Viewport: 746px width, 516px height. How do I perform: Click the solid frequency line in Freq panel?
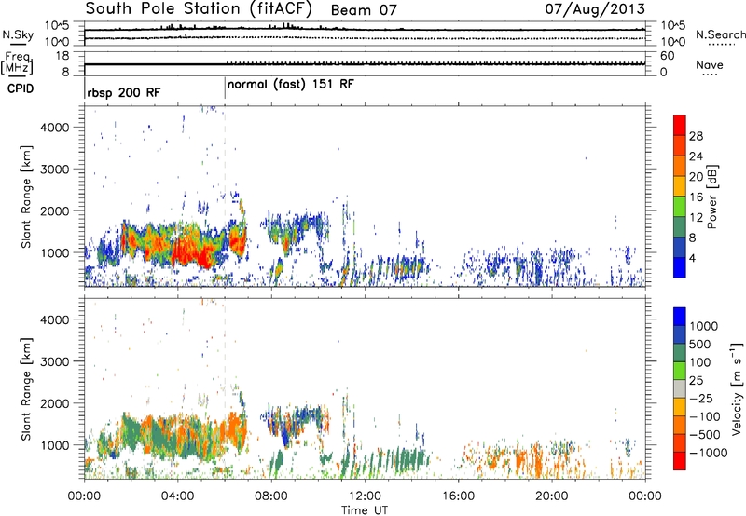(365, 64)
